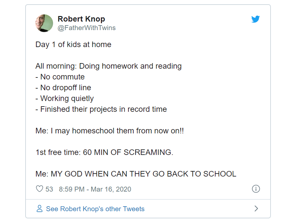Open the 8:59 PM - Mar 16, 2020 timestamp
The image size is (282, 220).
(x=95, y=189)
